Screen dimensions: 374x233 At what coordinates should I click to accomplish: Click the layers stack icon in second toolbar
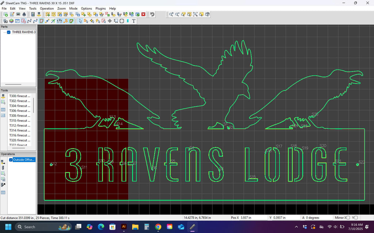tap(11, 21)
